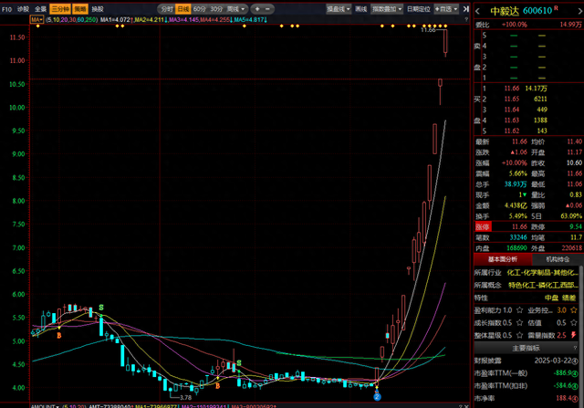Open the 周线 period dropdown
Screen dimensions: 584x408
[235, 9]
